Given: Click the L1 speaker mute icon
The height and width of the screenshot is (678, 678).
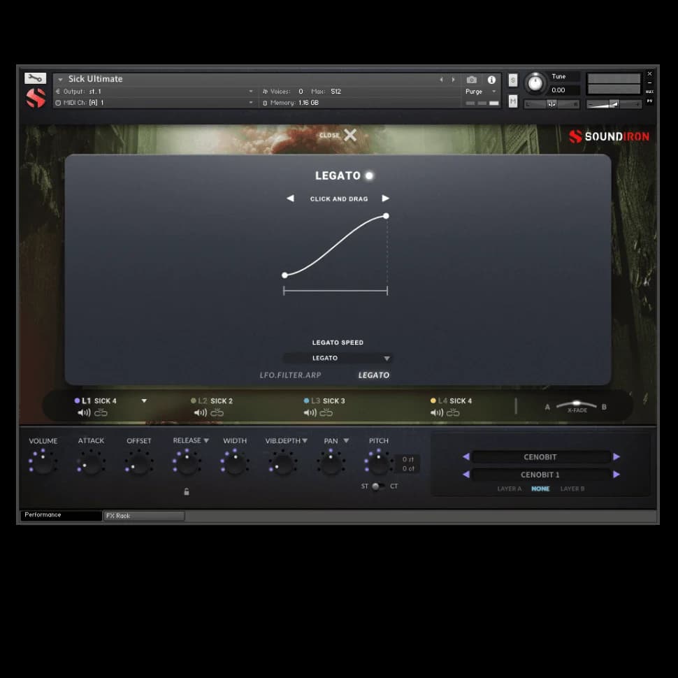Looking at the screenshot, I should coord(84,413).
